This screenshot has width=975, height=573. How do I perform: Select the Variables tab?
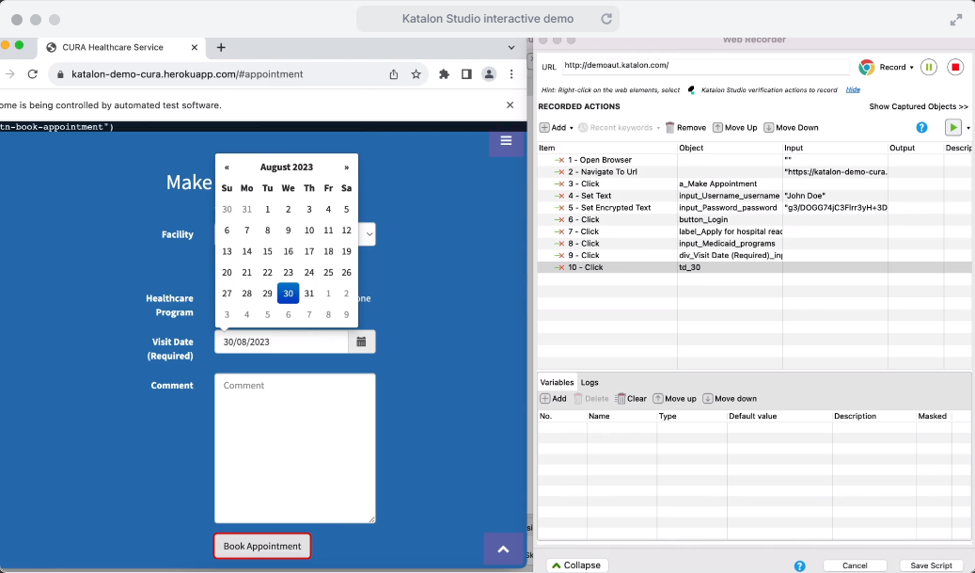(557, 382)
